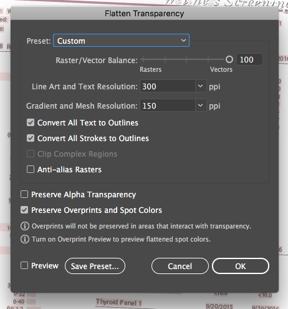Click the Line Art resolution 300 field
The width and height of the screenshot is (288, 309).
168,86
